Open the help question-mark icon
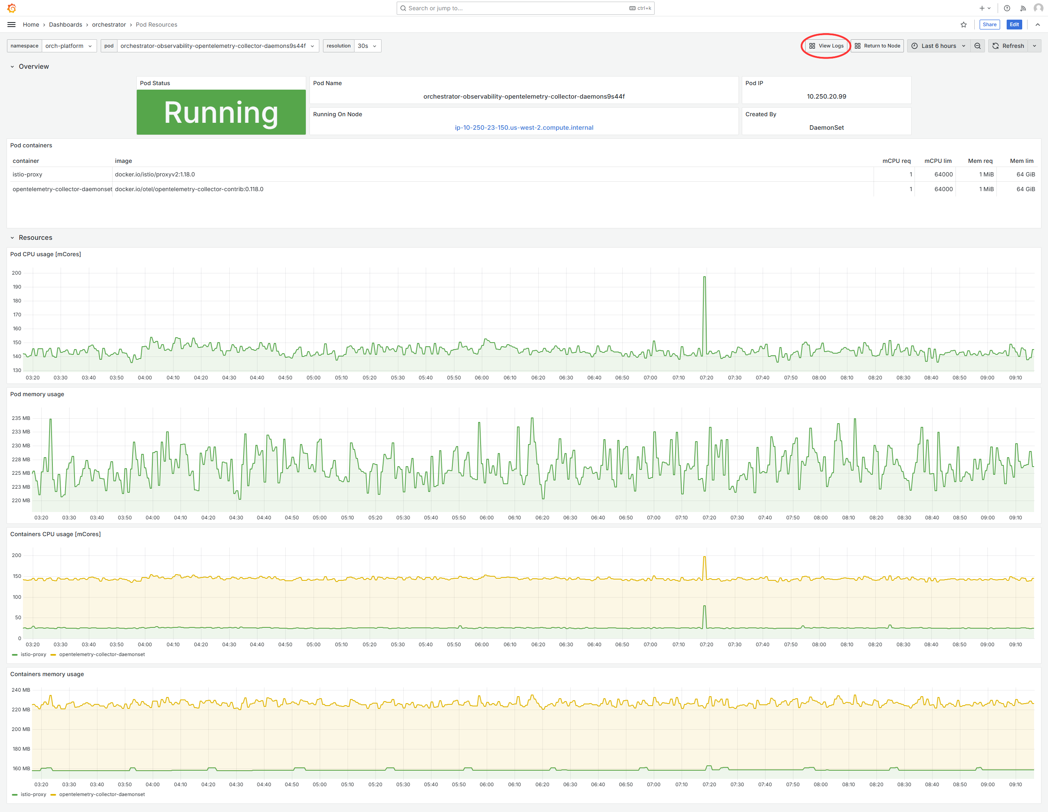This screenshot has width=1048, height=812. pos(1007,8)
